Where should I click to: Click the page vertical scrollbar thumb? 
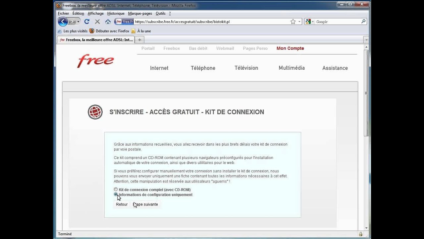coord(366,93)
